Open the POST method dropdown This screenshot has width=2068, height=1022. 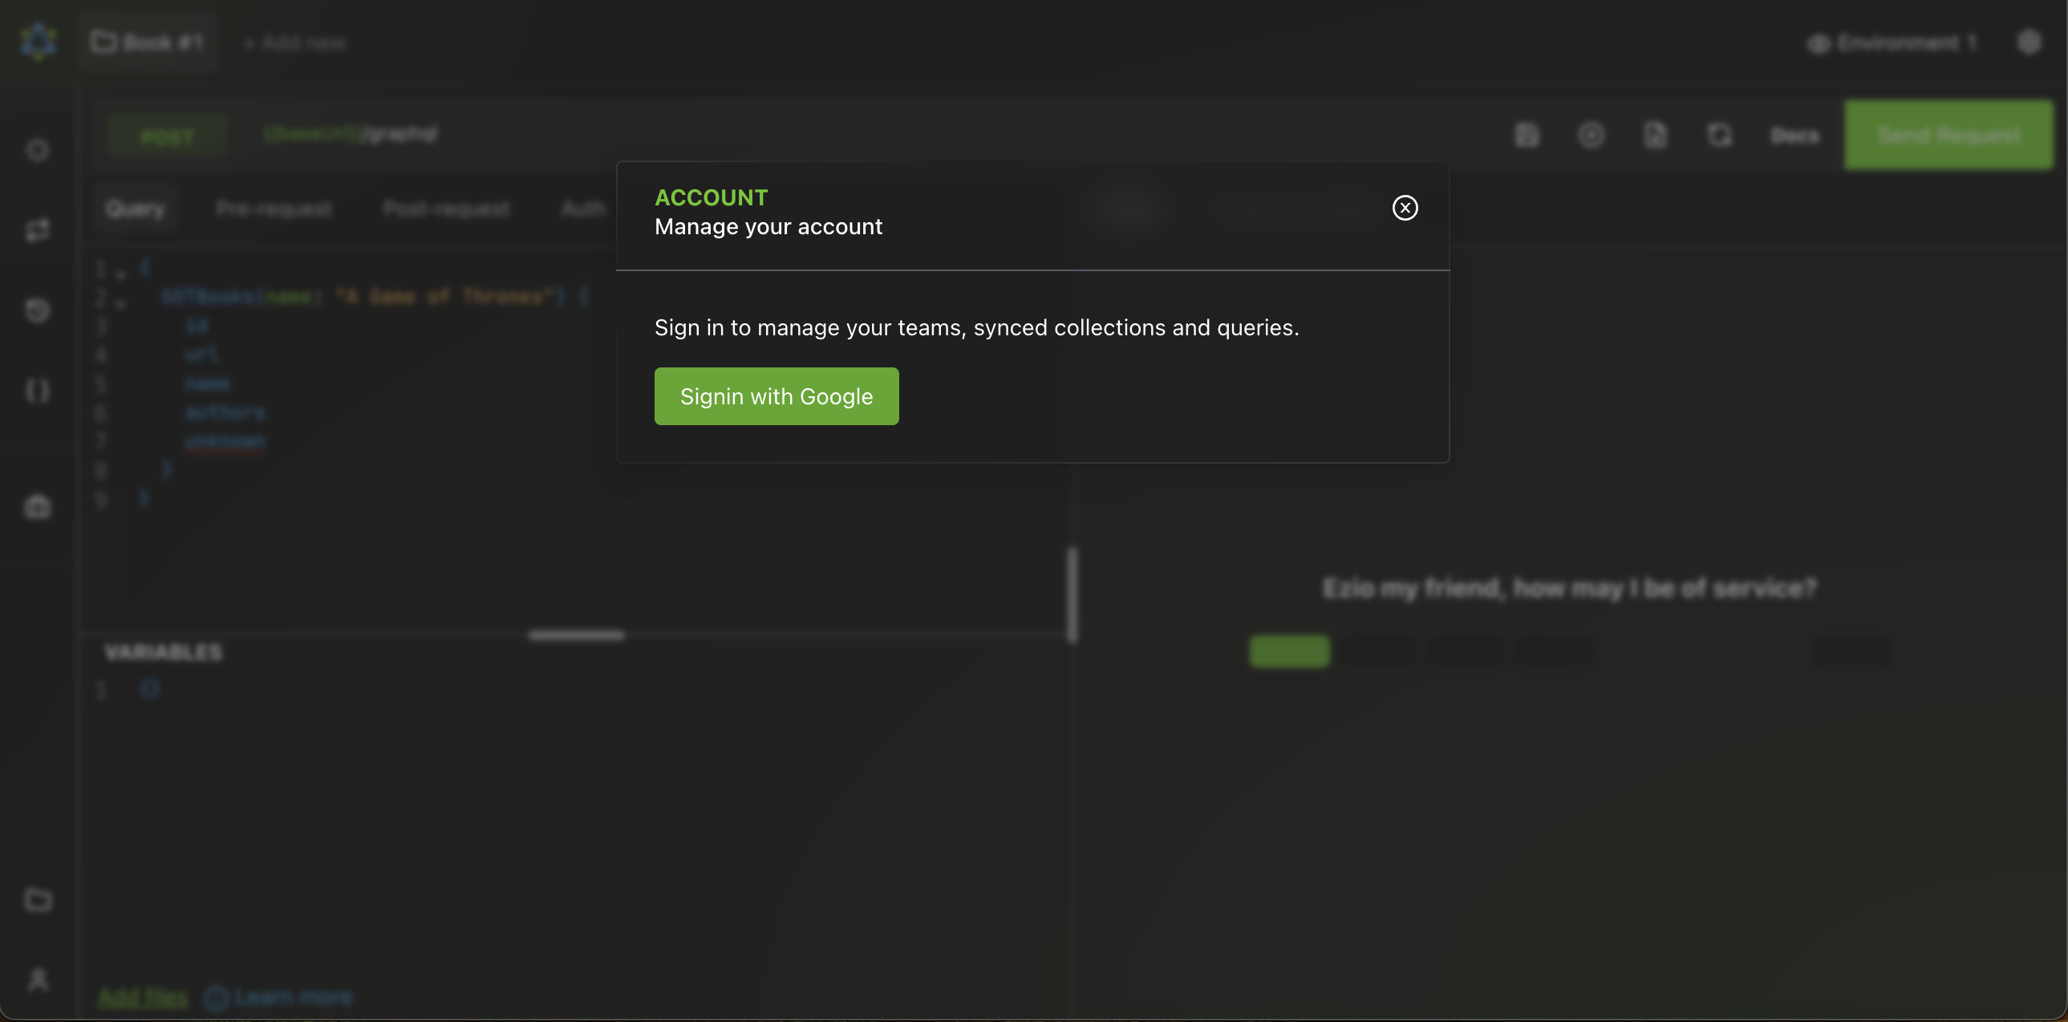click(167, 137)
